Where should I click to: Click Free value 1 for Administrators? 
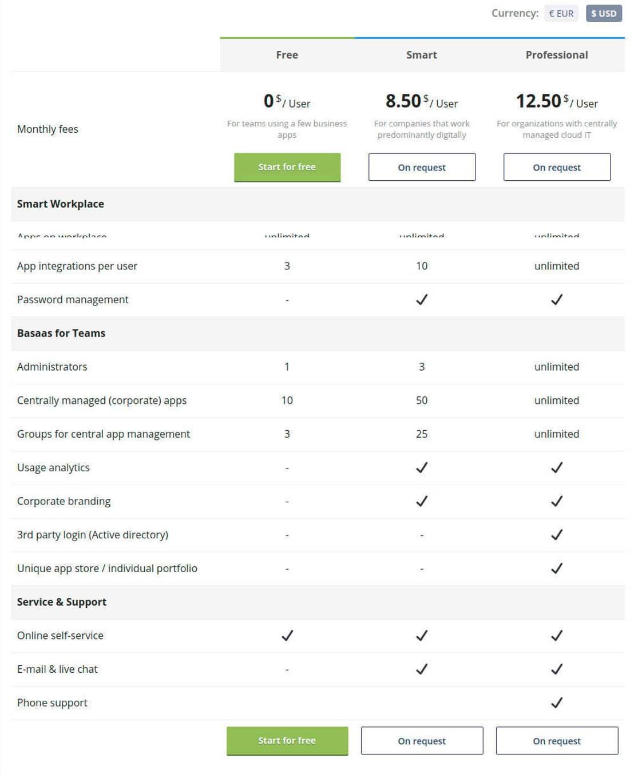click(x=287, y=367)
